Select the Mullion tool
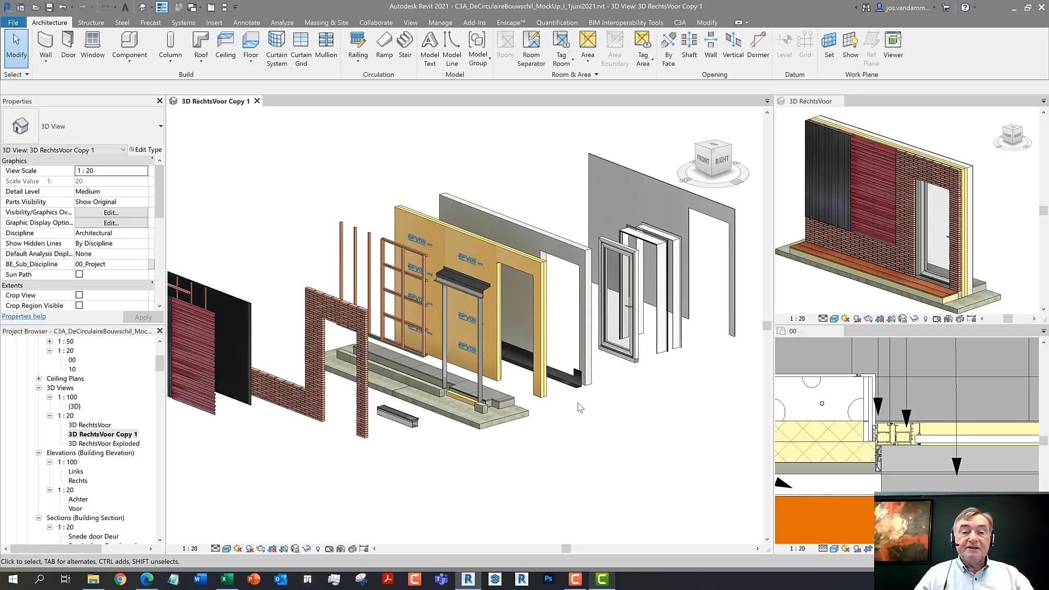The height and width of the screenshot is (590, 1049). click(326, 45)
